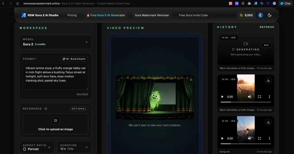Click the upload image icon
The height and width of the screenshot is (154, 294).
point(55,121)
